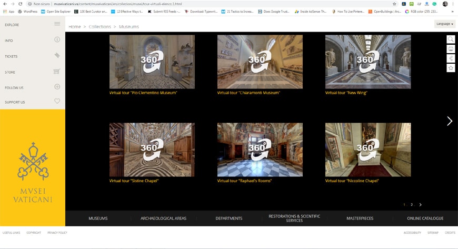Select the Departments menu item
458x249 pixels.
(229, 218)
